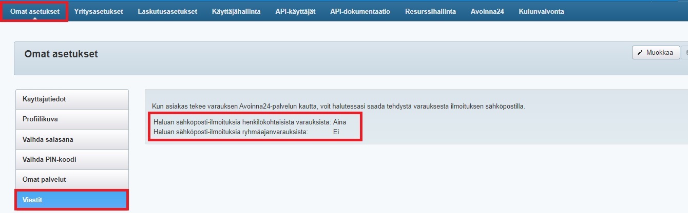Select Omat palvelut in the sidebar
The height and width of the screenshot is (213, 688).
click(x=72, y=180)
